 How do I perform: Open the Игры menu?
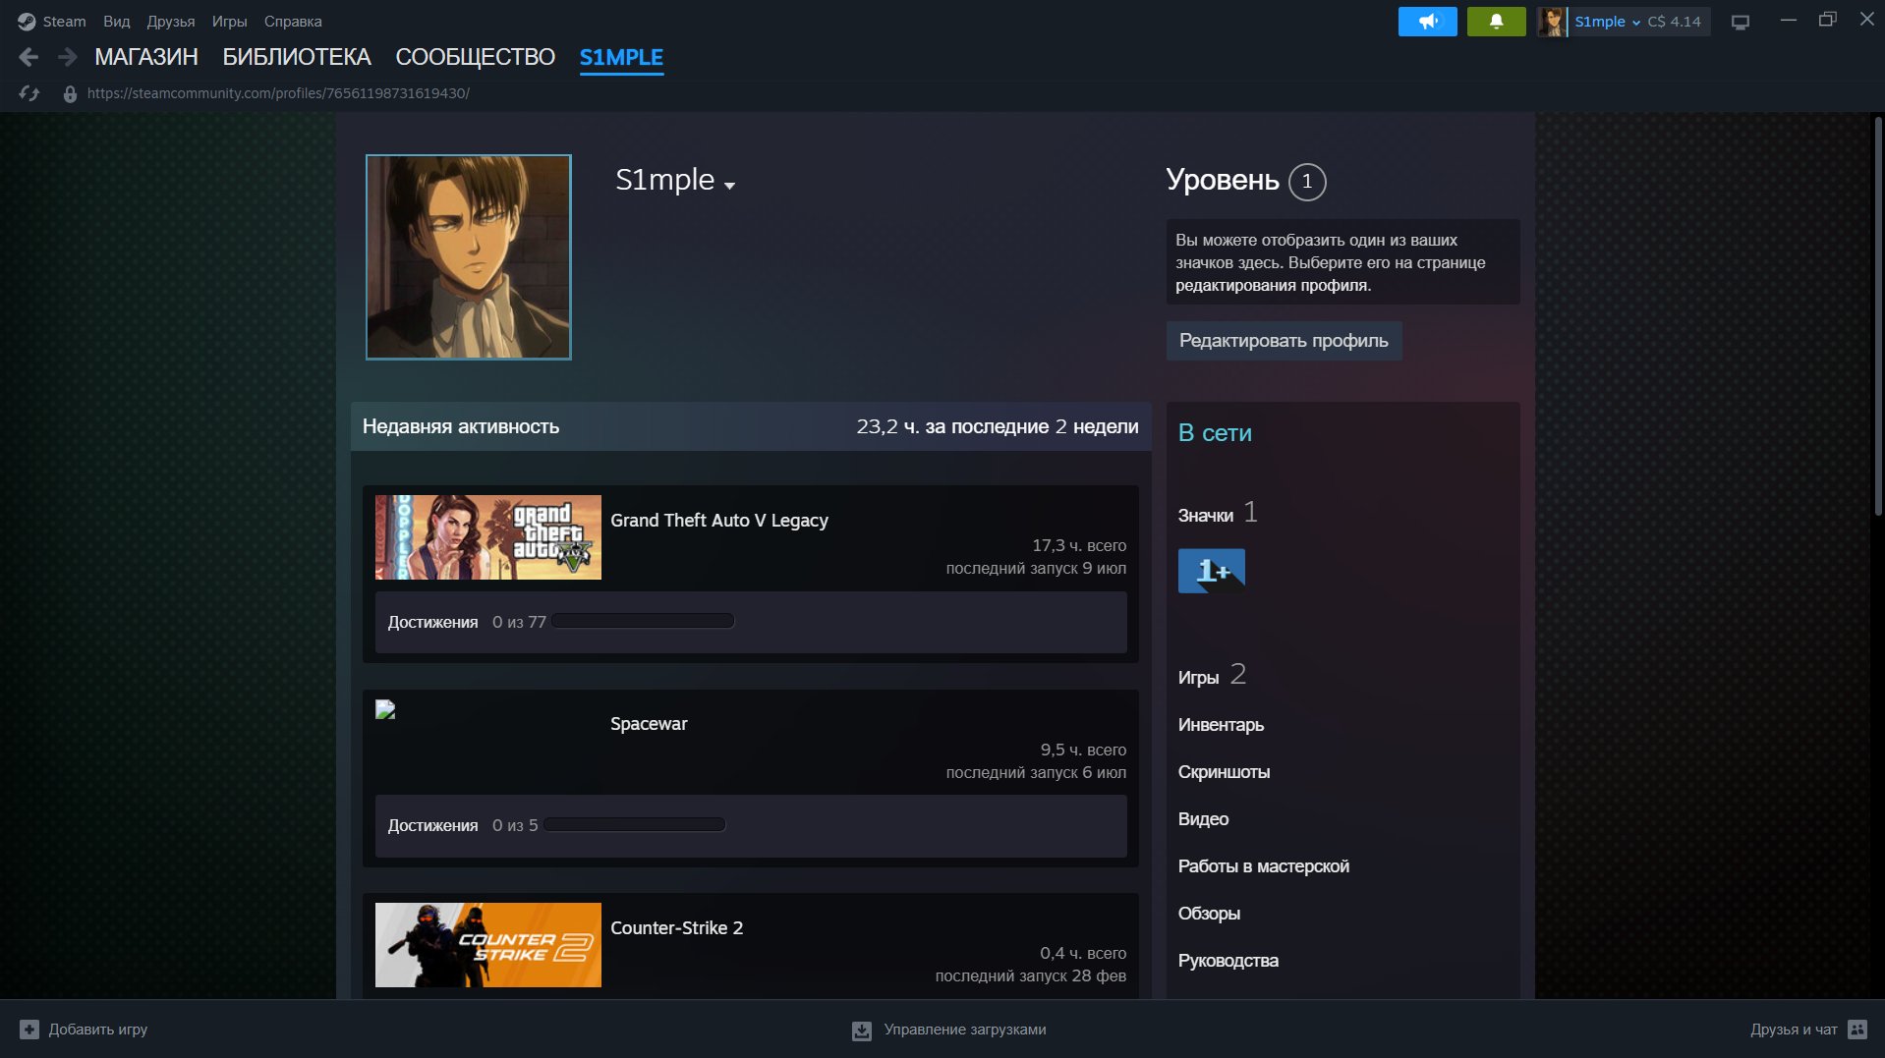coord(229,22)
